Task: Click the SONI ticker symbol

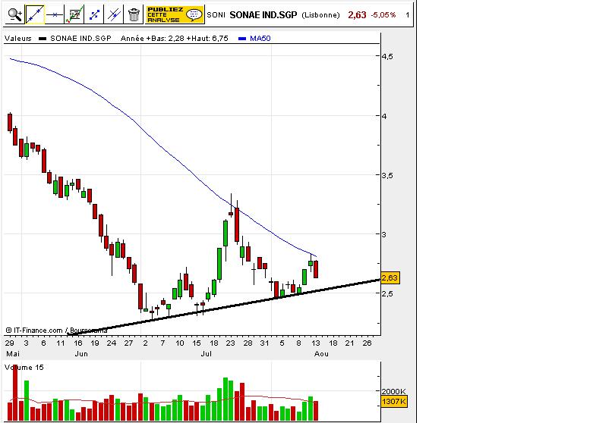Action: click(x=216, y=15)
